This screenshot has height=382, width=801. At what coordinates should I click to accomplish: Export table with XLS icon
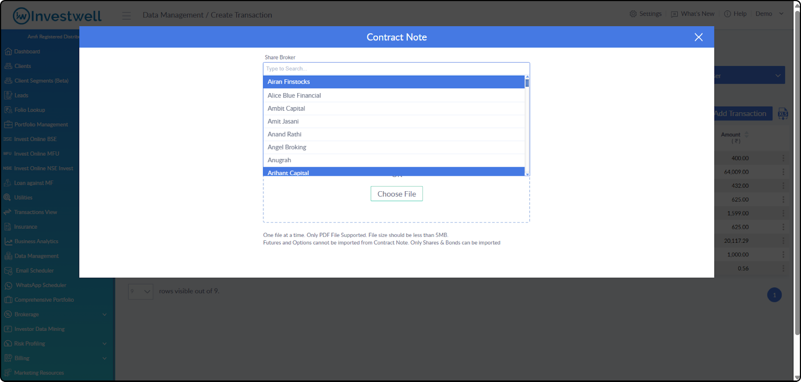click(783, 114)
